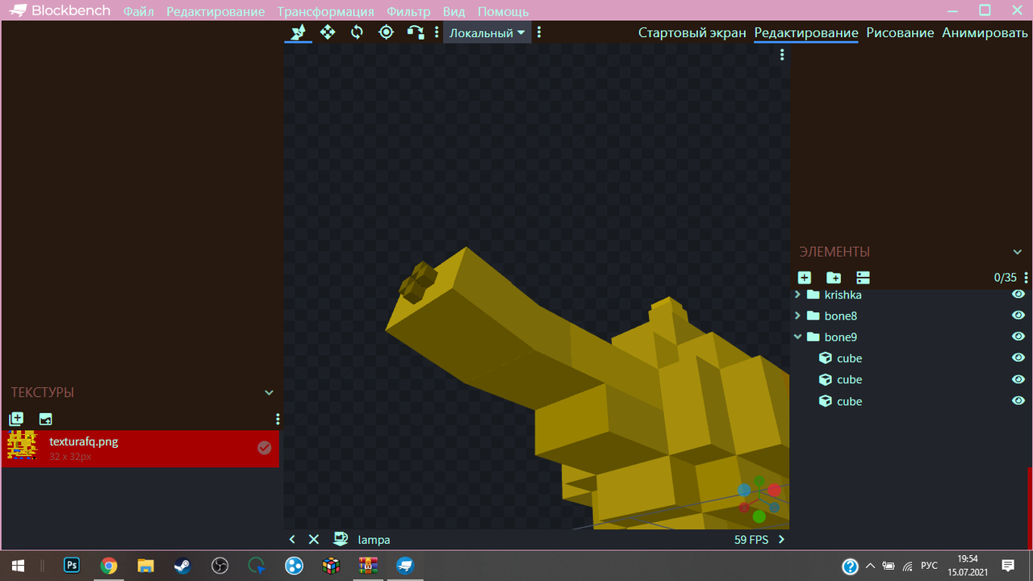Expand the krishka group
Screen dimensions: 1033x581
coord(798,295)
